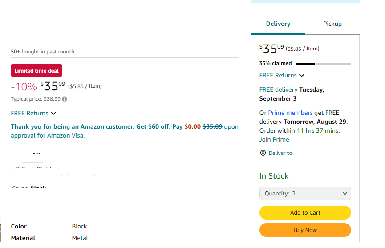
Task: Click the Deliver to link
Action: tap(280, 153)
